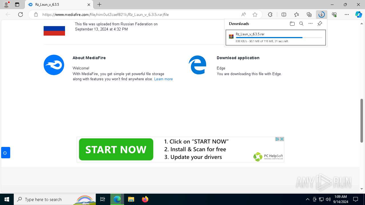Open Settings and more ellipsis menu
365x205 pixels.
pos(347,15)
